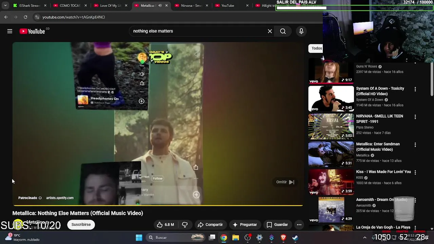This screenshot has width=434, height=244.
Task: Subscribe with the Suscribirse button
Action: pyautogui.click(x=81, y=225)
